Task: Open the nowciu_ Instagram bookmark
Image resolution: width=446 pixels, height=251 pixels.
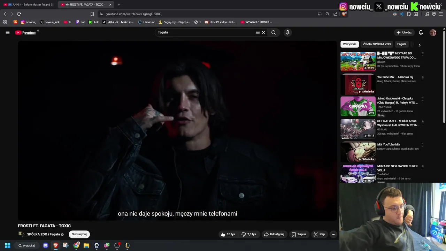Action: (29, 22)
